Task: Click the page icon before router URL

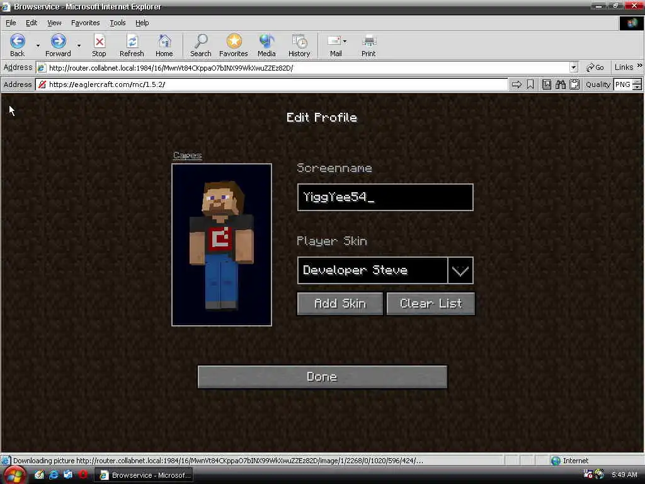Action: [x=42, y=68]
